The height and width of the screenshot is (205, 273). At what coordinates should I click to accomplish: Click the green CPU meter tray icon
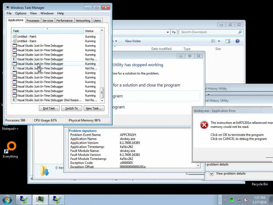(232, 200)
